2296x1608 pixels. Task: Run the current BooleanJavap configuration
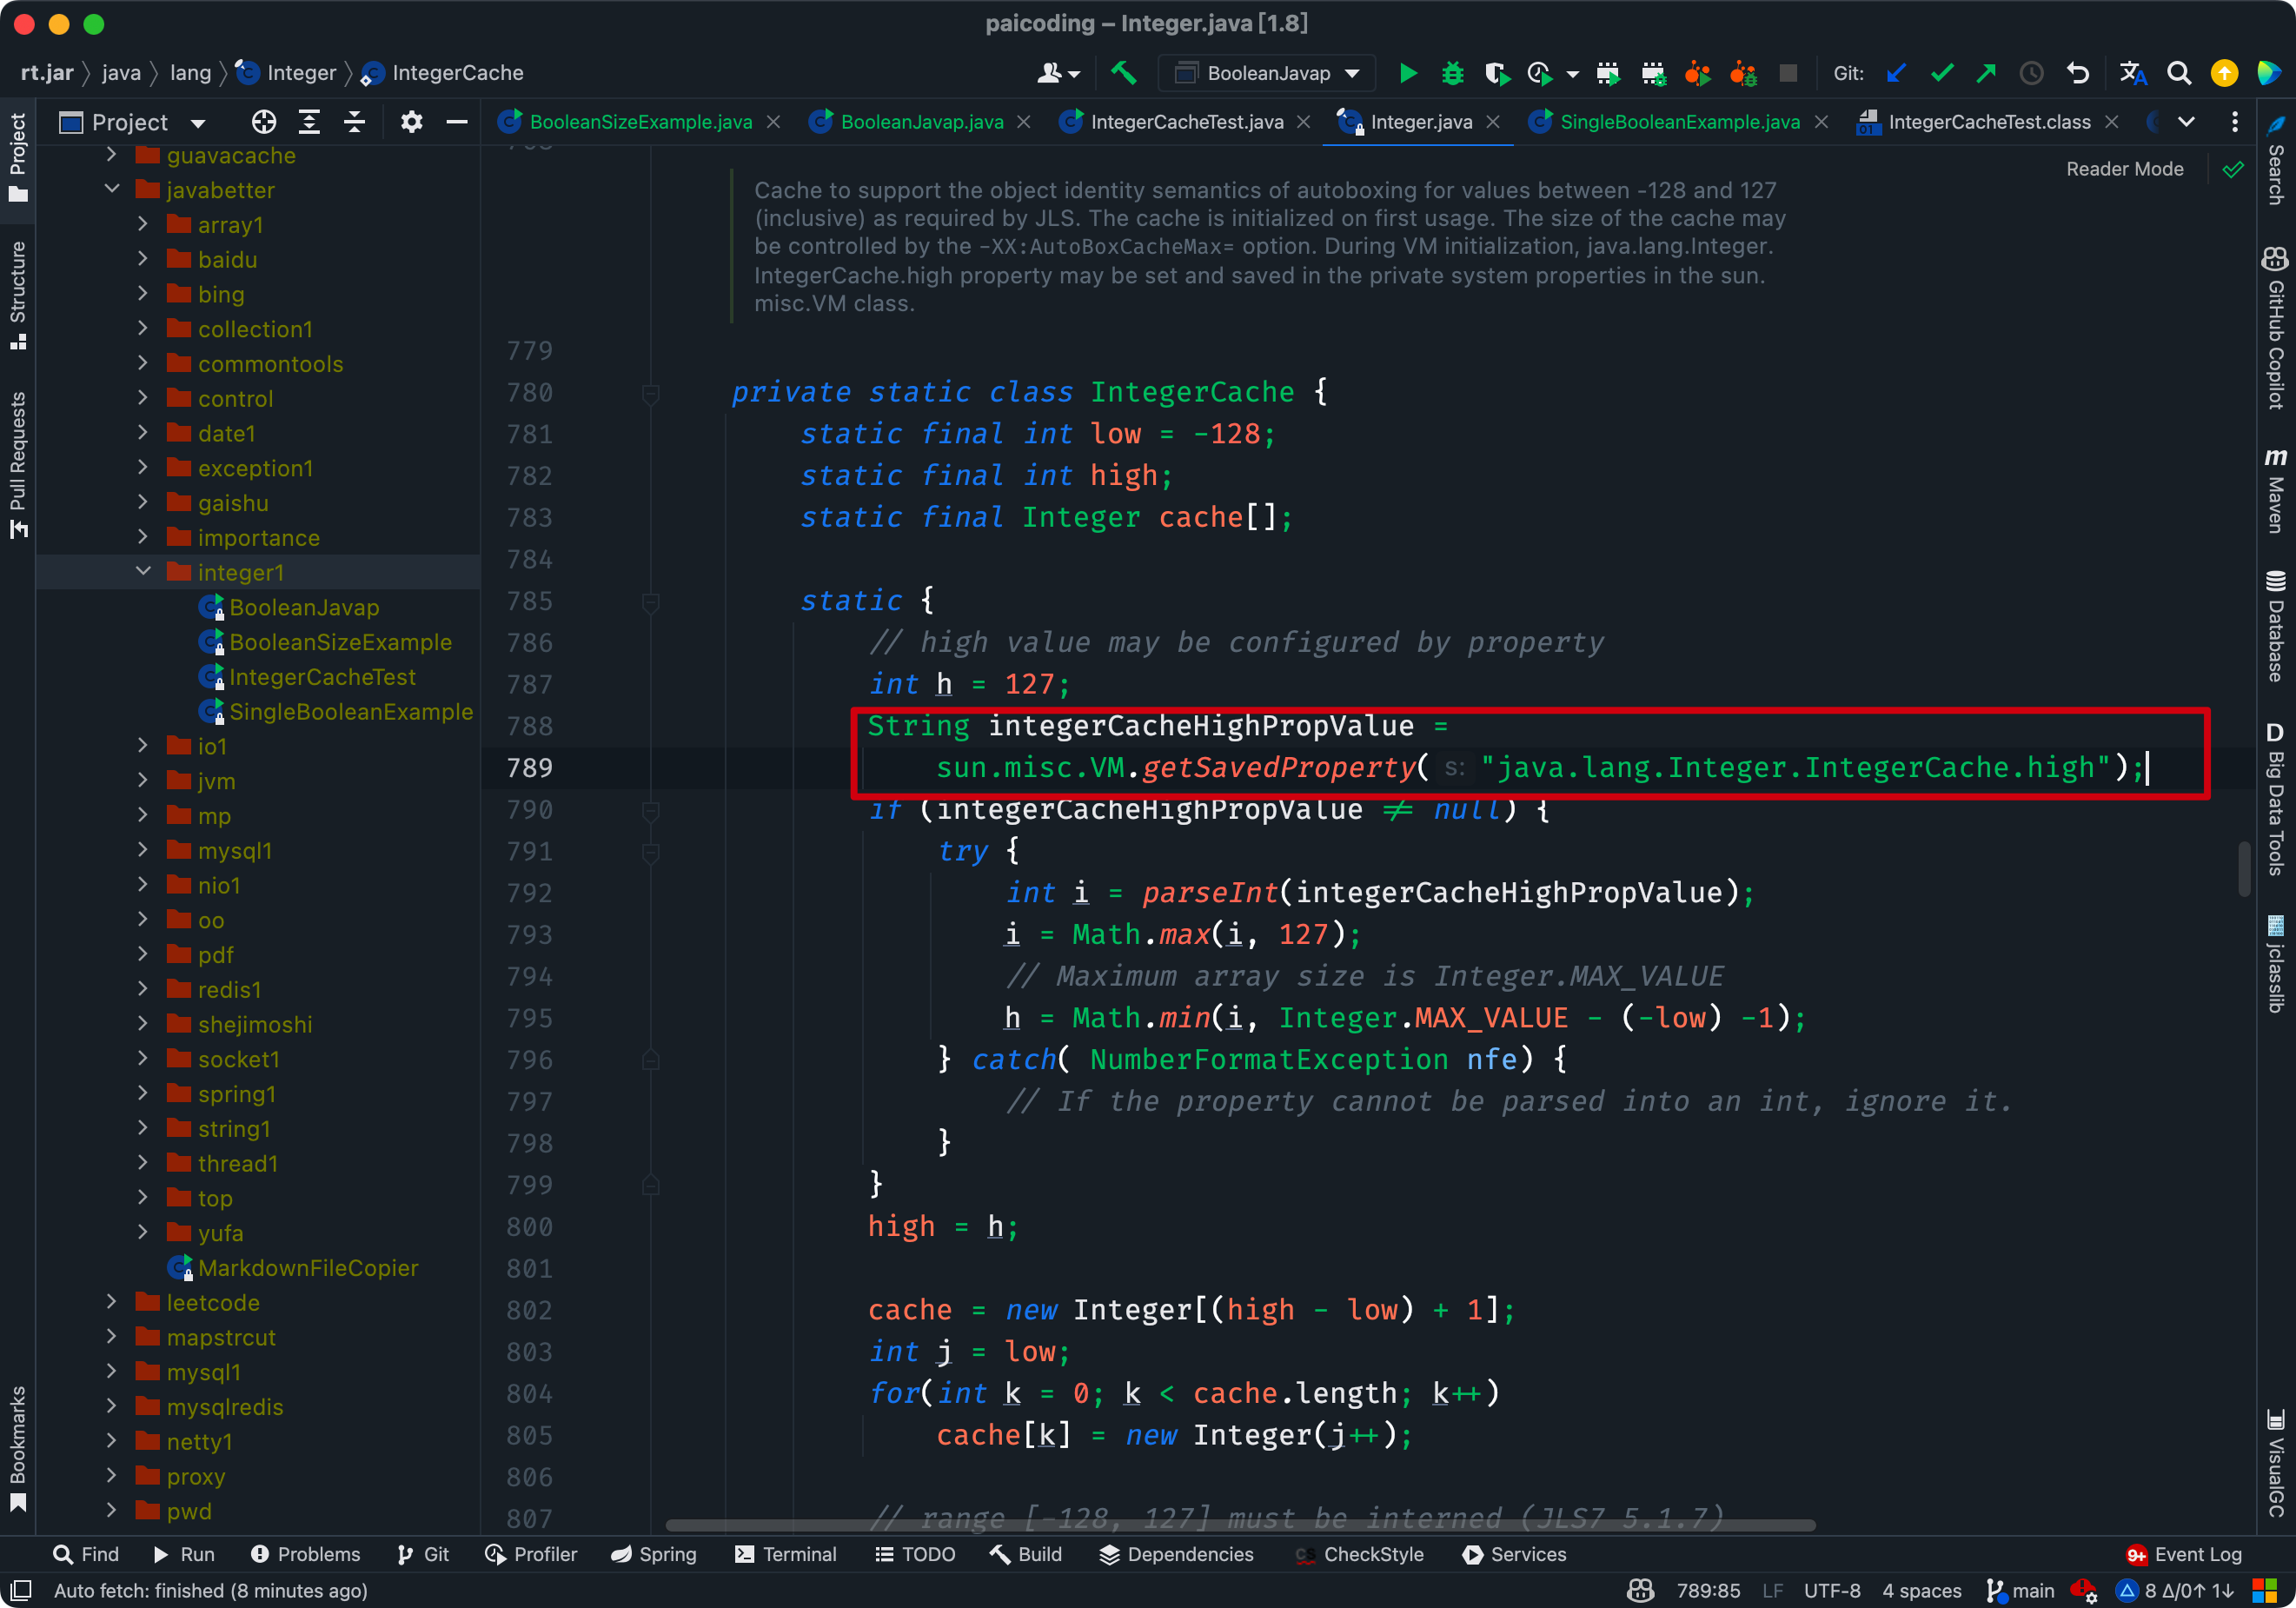(1408, 72)
